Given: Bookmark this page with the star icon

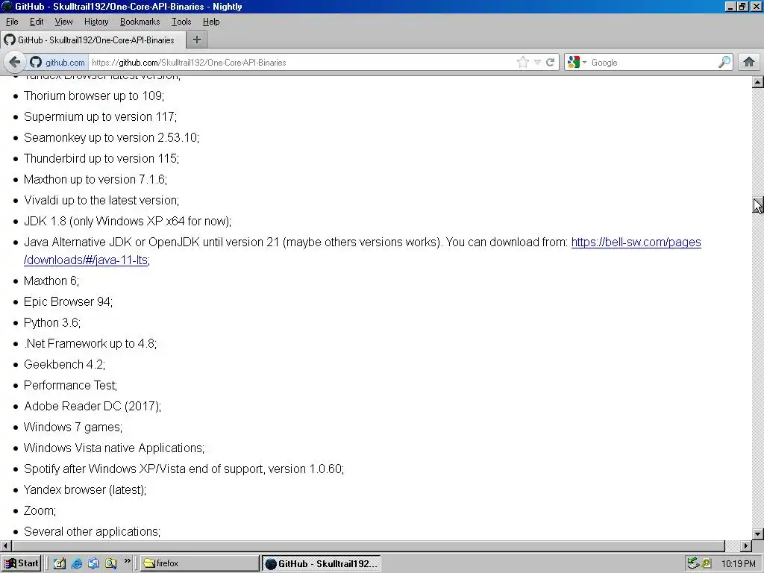Looking at the screenshot, I should click(523, 62).
